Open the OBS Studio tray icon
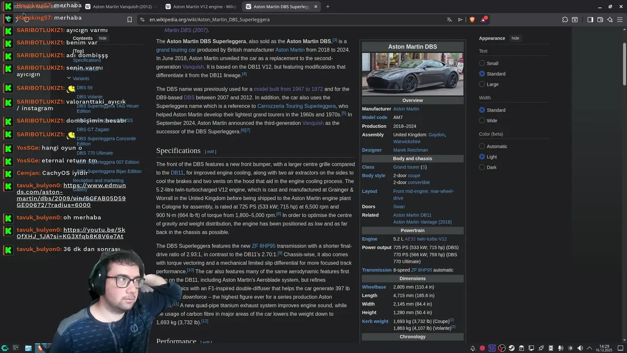 click(x=502, y=348)
